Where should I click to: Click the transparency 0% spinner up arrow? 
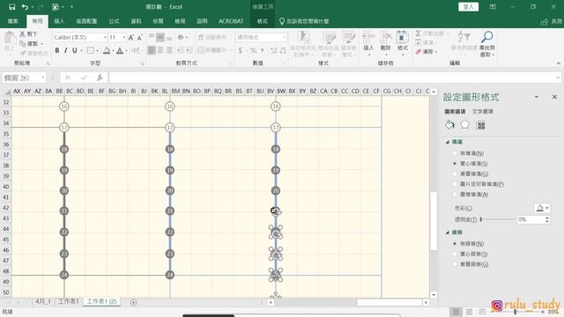click(547, 217)
